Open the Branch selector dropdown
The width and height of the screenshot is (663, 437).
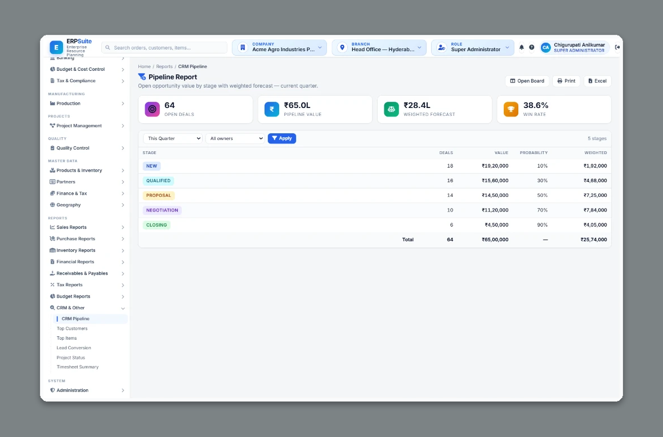tap(379, 47)
